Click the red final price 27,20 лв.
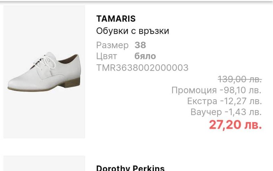Screen dimensions: 273x171 tap(235, 125)
